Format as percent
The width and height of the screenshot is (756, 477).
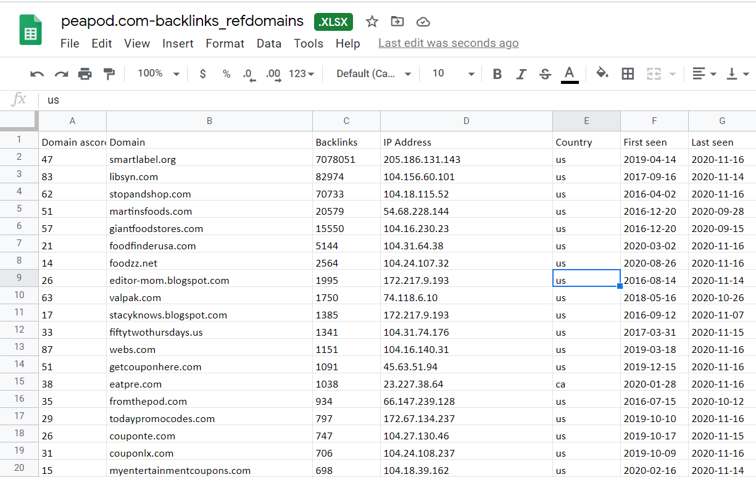tap(226, 74)
